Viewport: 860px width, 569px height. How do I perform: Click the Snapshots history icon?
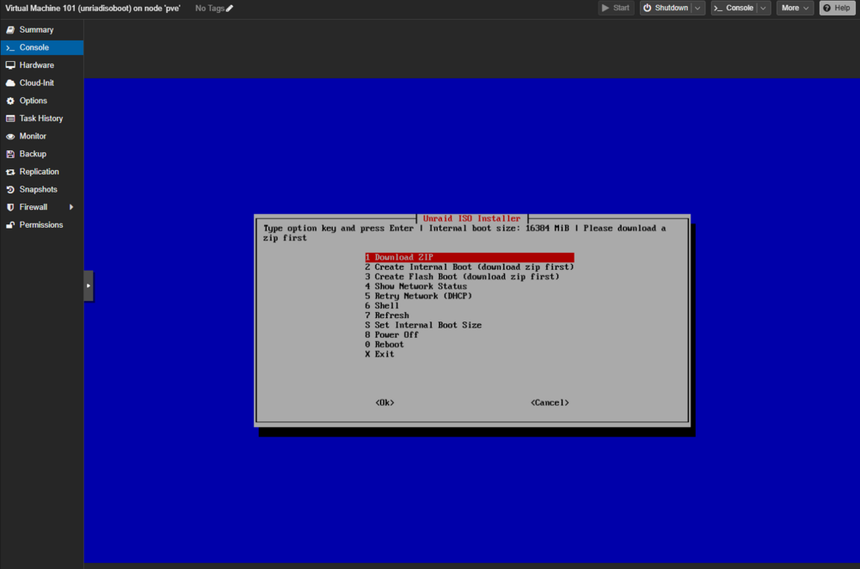pos(10,190)
